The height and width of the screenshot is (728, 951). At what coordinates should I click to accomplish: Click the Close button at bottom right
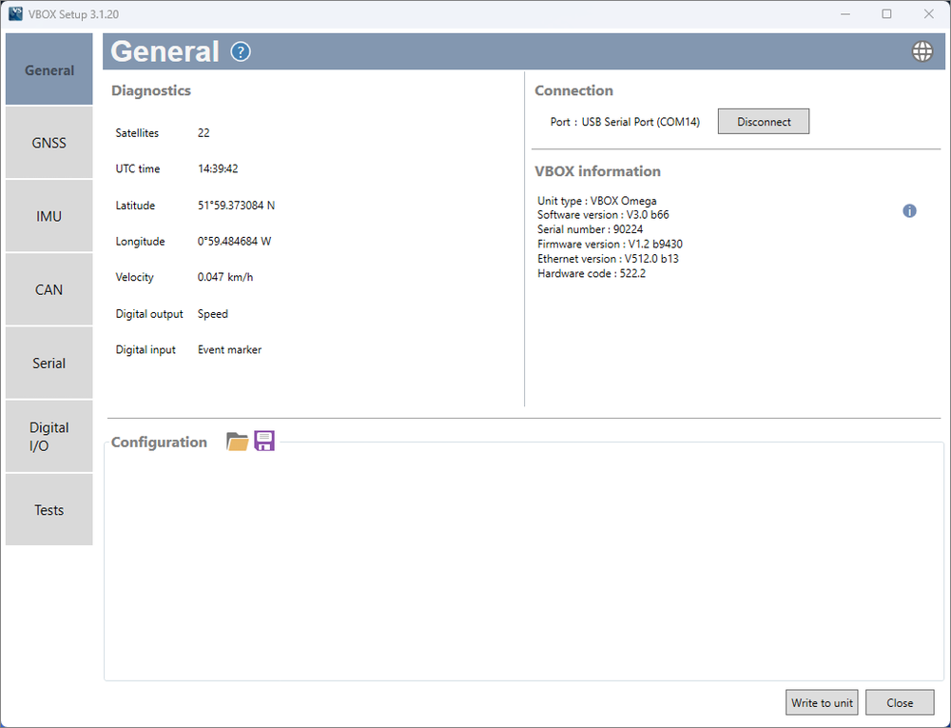[899, 702]
